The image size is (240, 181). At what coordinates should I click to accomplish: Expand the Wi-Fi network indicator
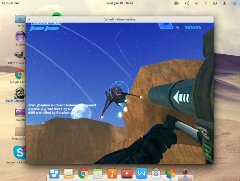pyautogui.click(x=196, y=3)
